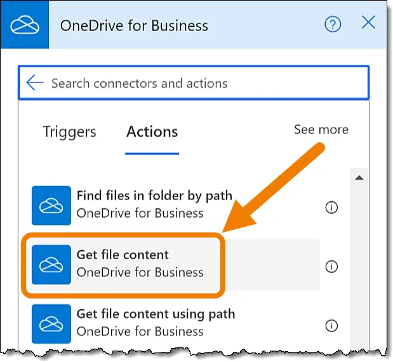Viewport: 393px width, 362px height.
Task: Open the help question mark icon
Action: coord(333,25)
